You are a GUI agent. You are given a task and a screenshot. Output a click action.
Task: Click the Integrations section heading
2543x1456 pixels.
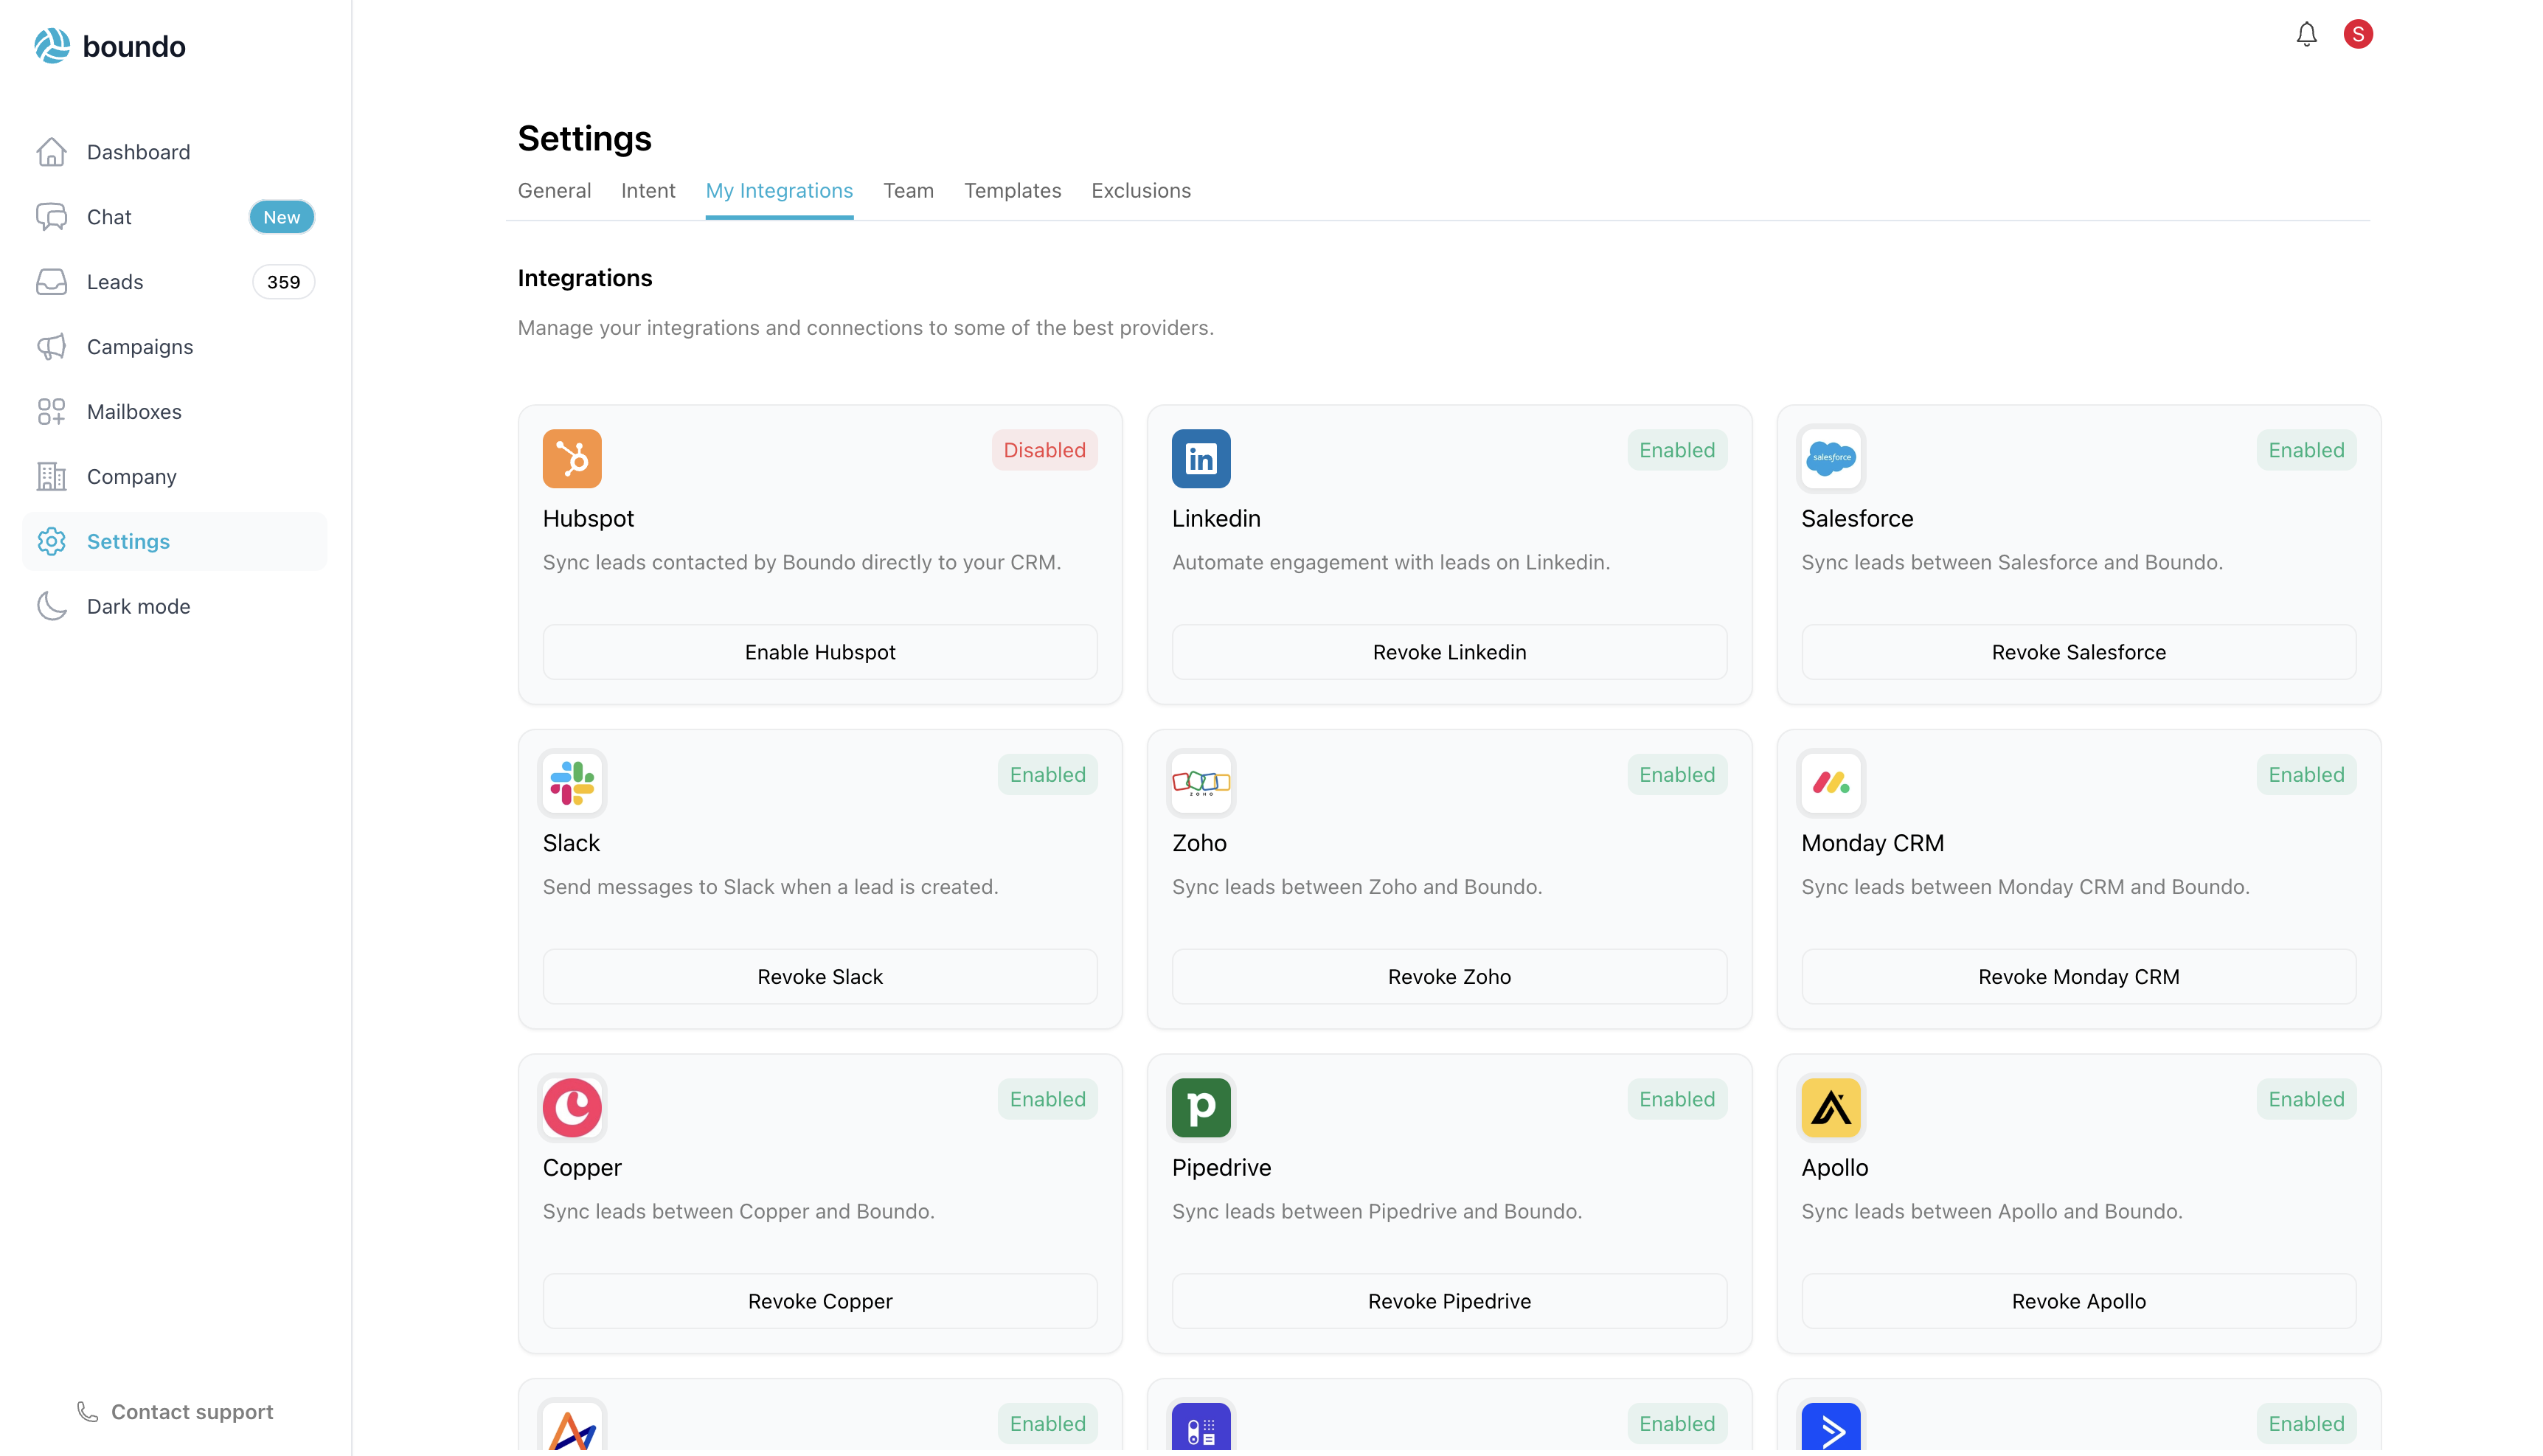585,278
